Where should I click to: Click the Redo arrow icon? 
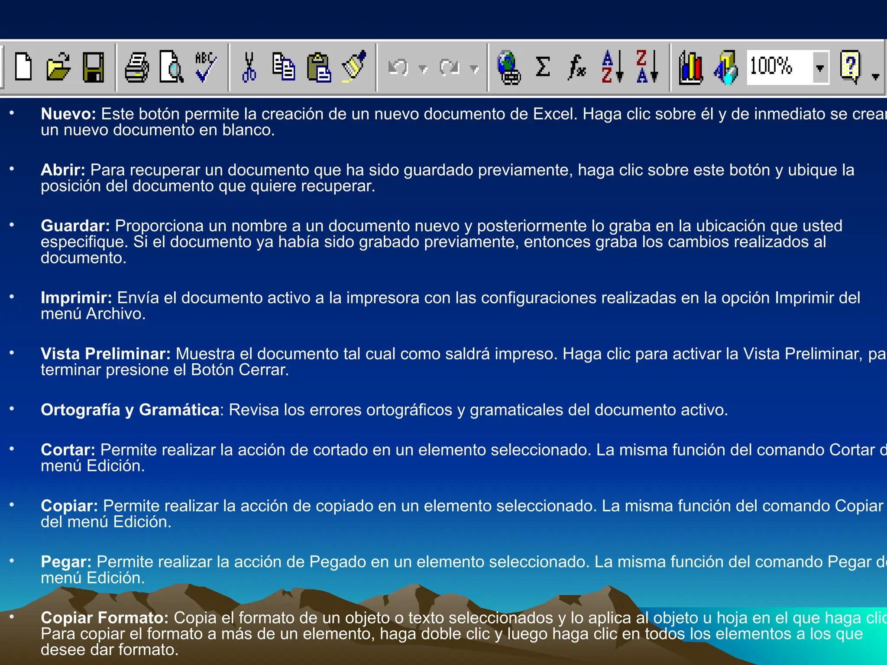(450, 68)
